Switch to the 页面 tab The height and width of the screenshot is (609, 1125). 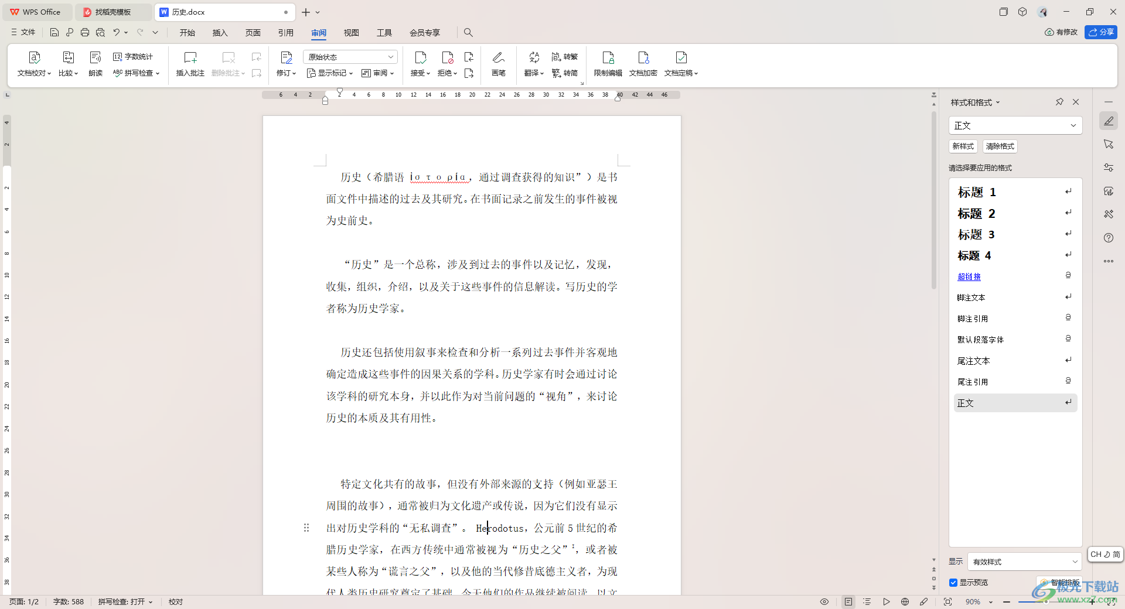coord(253,33)
